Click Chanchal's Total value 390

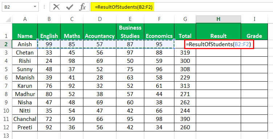coord(185,119)
